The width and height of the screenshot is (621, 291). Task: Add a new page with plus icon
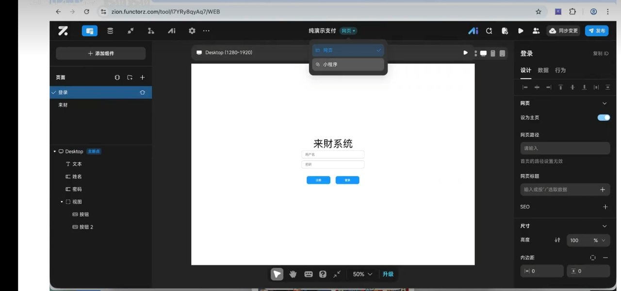pos(142,78)
